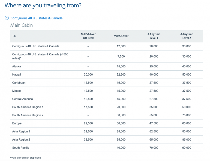The height and width of the screenshot is (161, 210).
Task: Select the Alaska destination row label
Action: pyautogui.click(x=17, y=66)
